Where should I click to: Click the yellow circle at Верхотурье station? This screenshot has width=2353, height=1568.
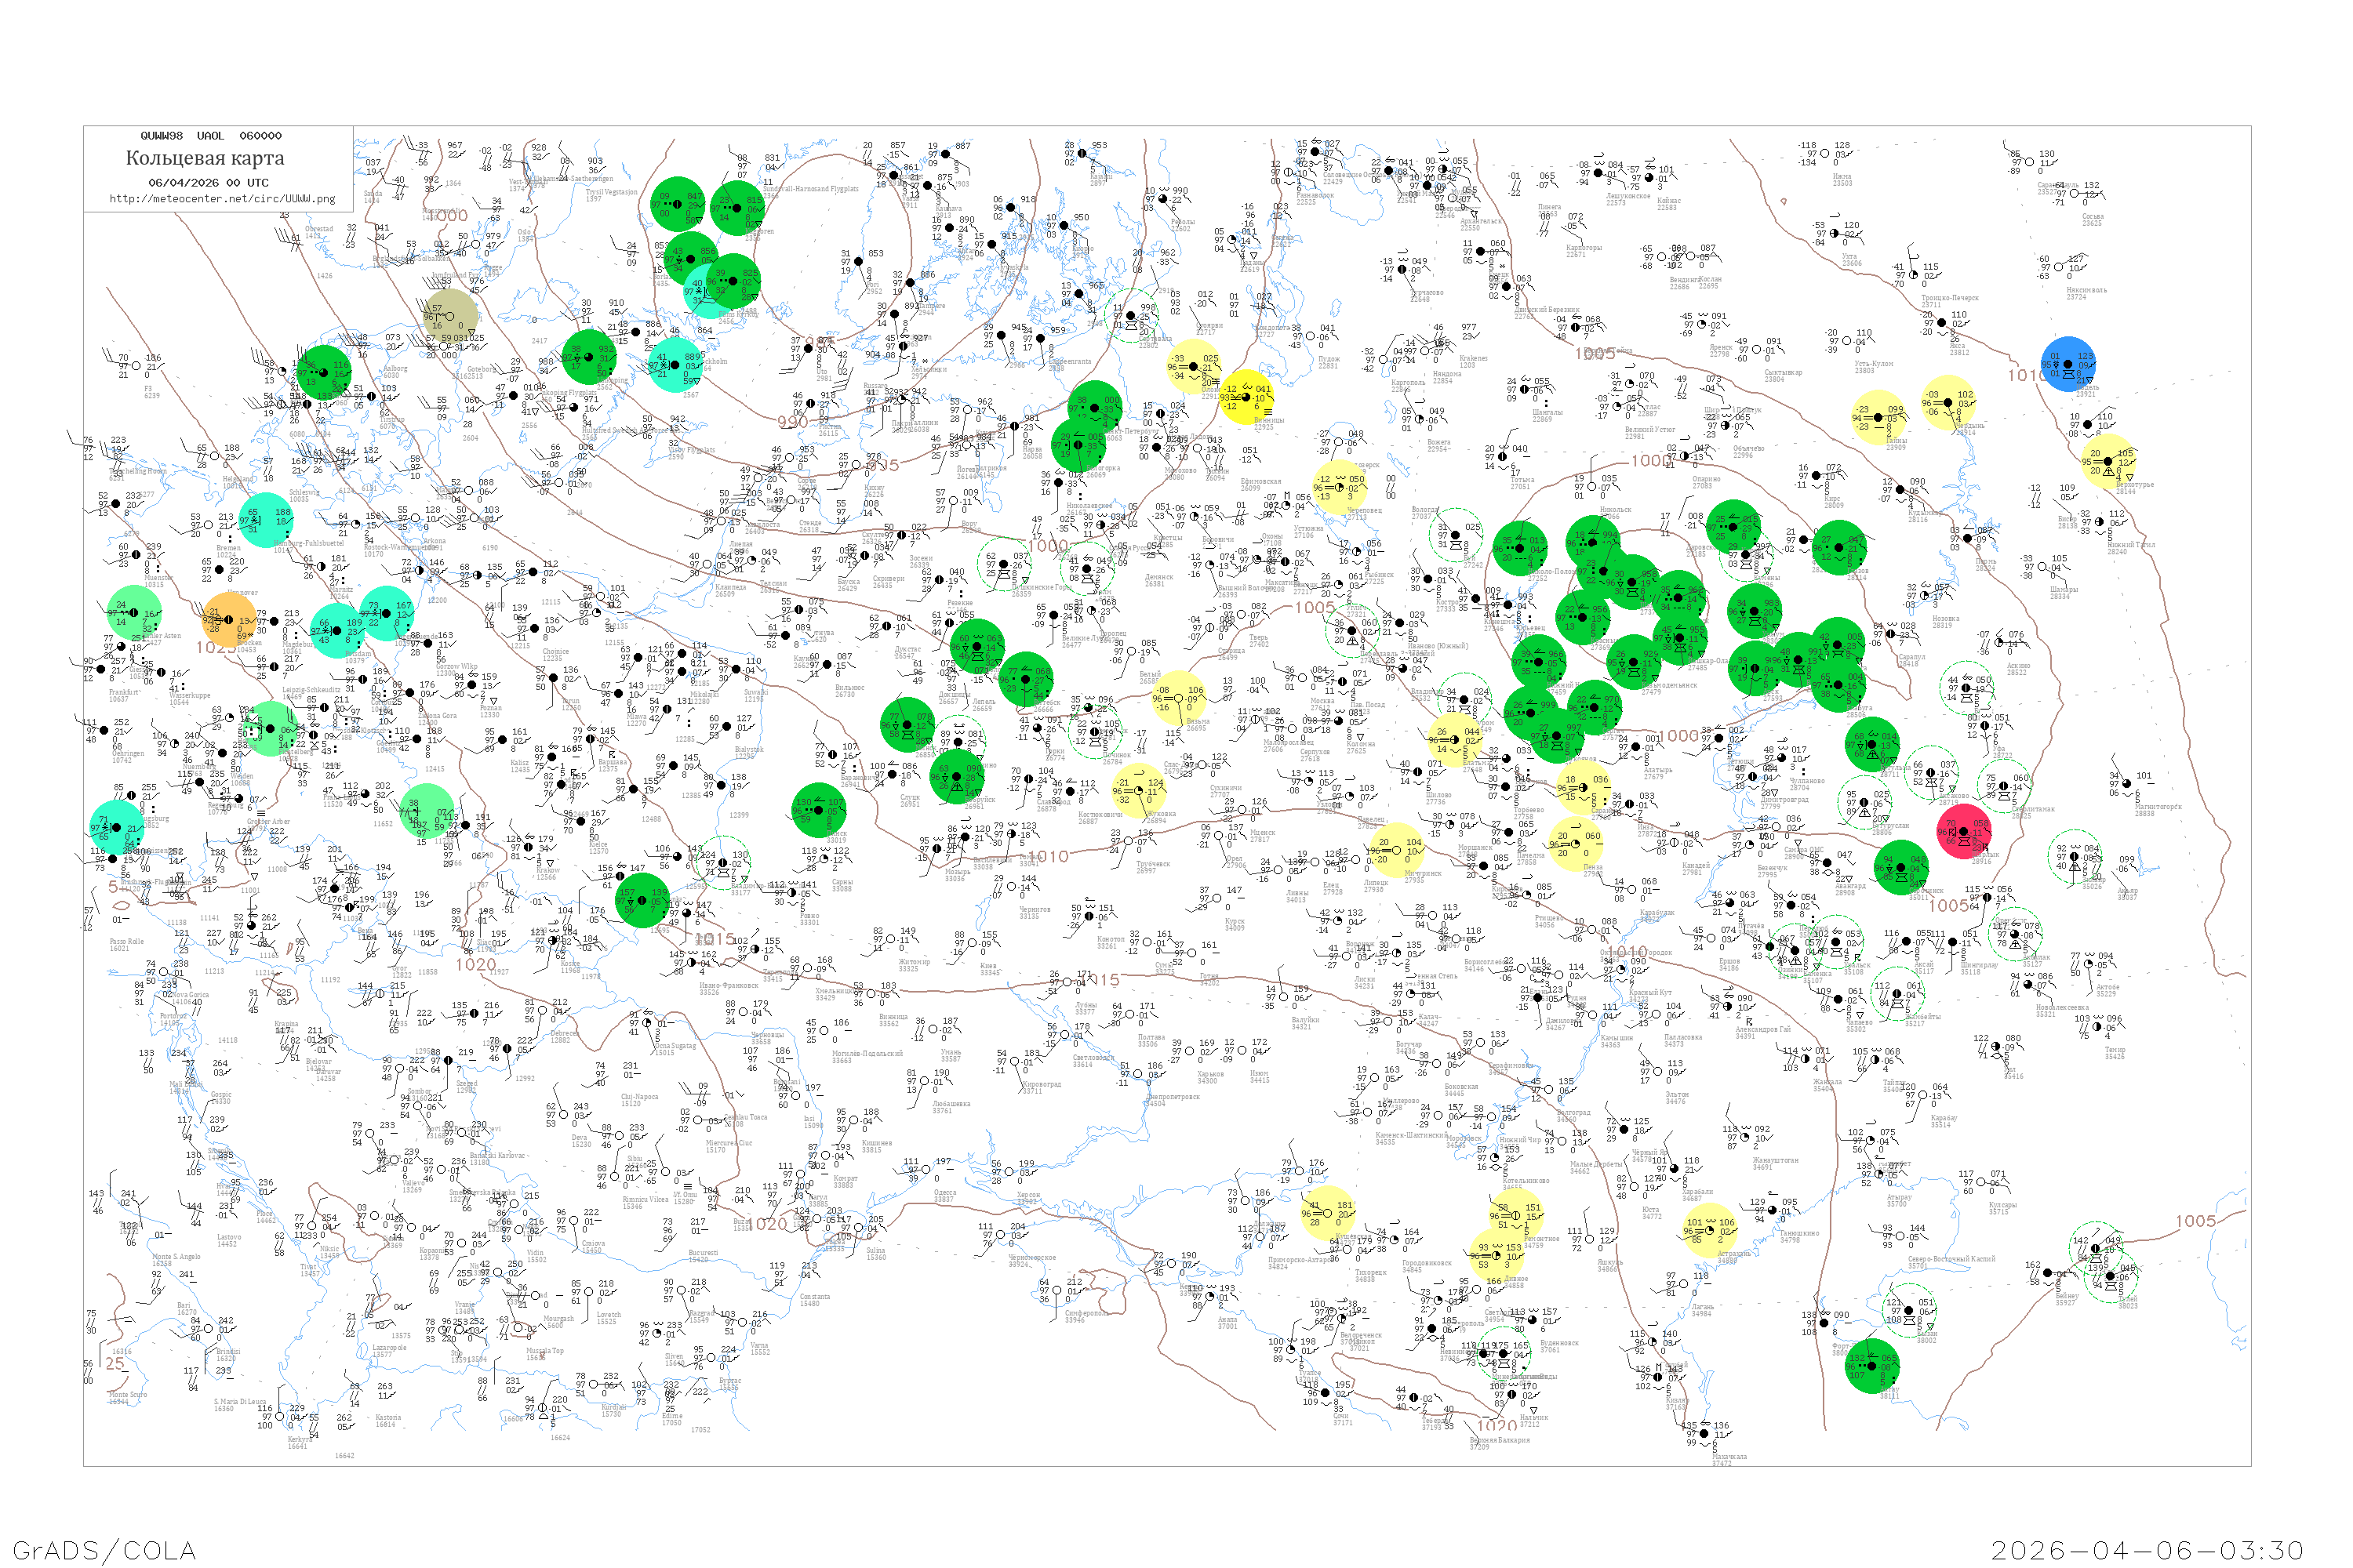point(2107,462)
